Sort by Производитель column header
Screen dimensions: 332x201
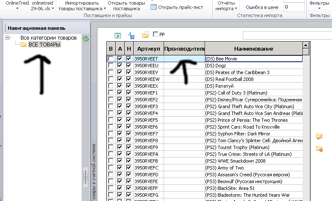click(185, 49)
